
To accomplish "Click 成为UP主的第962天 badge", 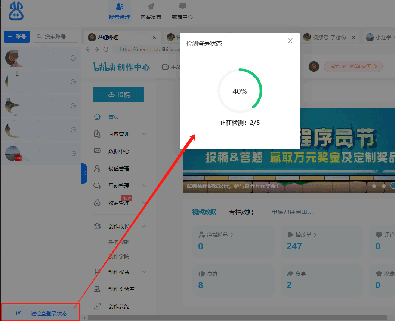I will [353, 67].
